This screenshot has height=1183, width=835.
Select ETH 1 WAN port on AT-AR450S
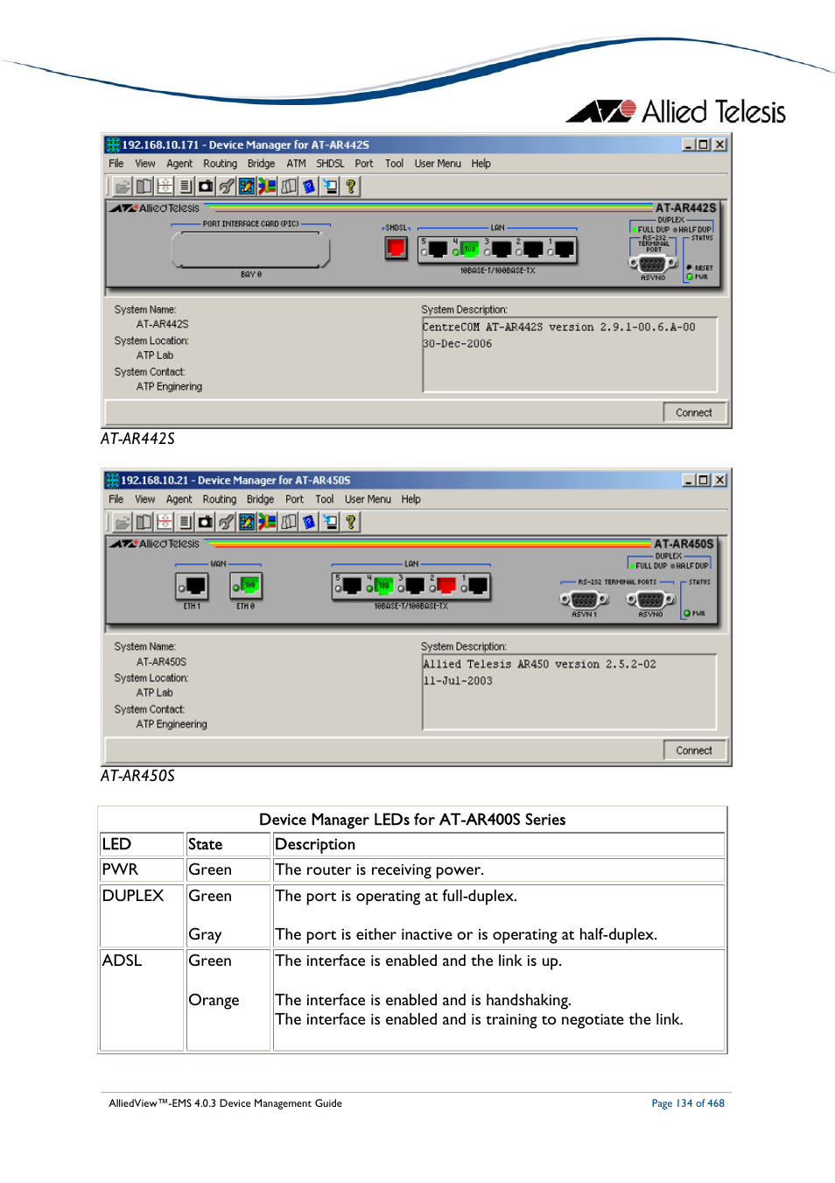point(193,586)
